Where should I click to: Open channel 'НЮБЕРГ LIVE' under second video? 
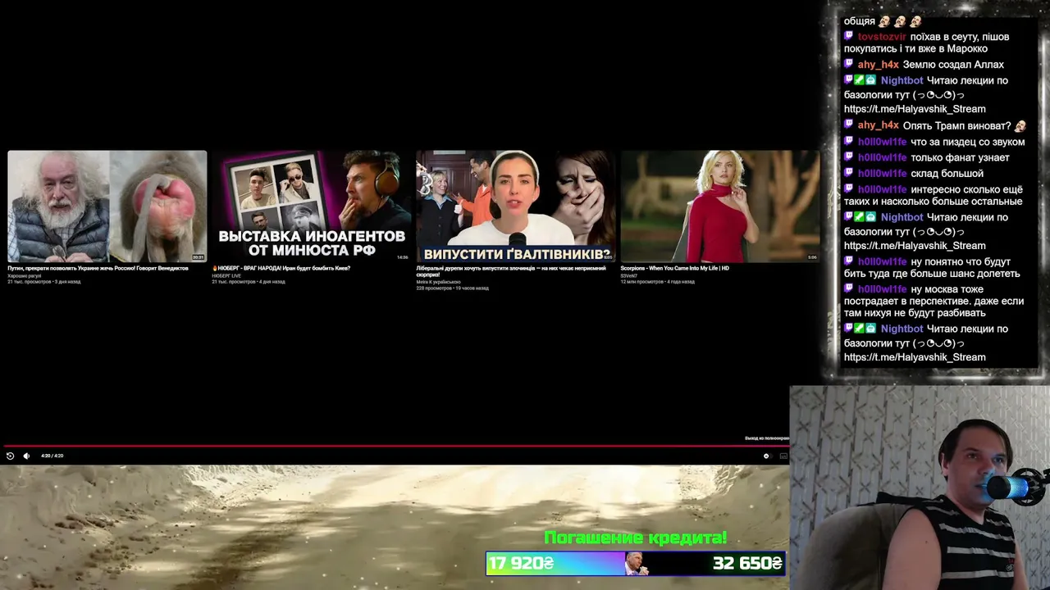pos(226,275)
